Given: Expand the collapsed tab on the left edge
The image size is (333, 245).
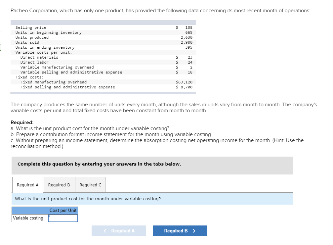Looking at the screenshot, I should (1, 47).
